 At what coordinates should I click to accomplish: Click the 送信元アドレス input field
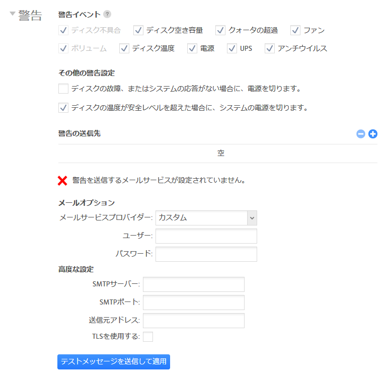[x=194, y=321]
